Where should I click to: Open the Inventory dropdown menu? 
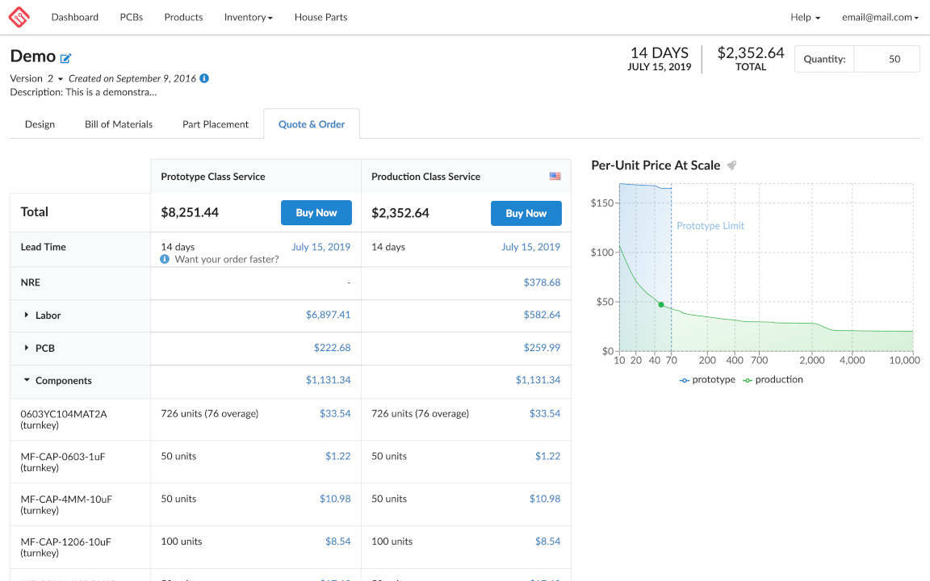(x=248, y=17)
